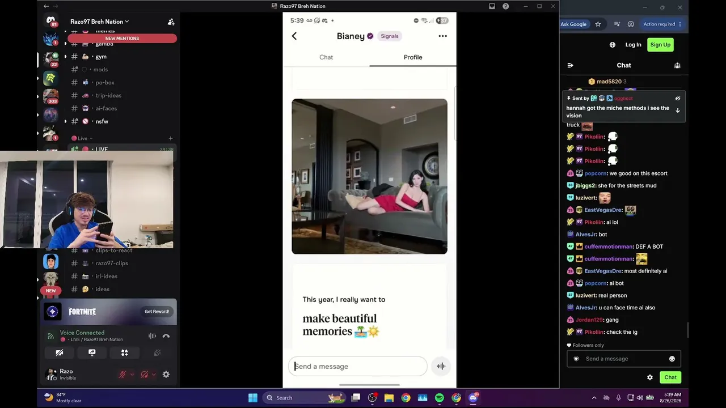Show the chat users list icon
726x408 pixels.
point(677,65)
